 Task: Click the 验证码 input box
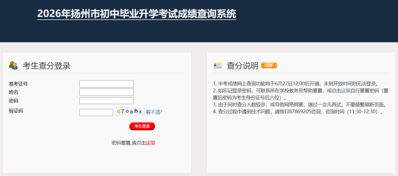(x=96, y=112)
